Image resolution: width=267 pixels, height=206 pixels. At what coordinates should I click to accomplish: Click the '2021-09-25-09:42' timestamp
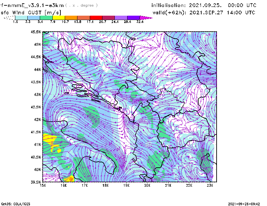tap(244, 204)
